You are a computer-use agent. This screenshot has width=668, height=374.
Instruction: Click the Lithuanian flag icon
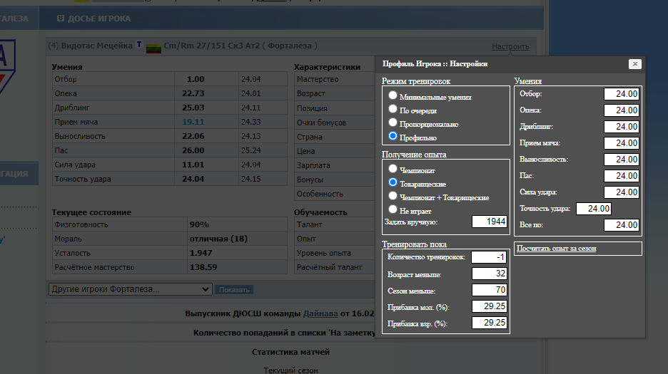pos(153,48)
